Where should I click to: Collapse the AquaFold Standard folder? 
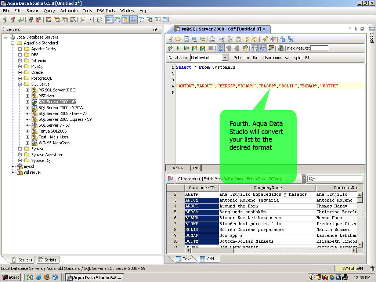pyautogui.click(x=13, y=43)
